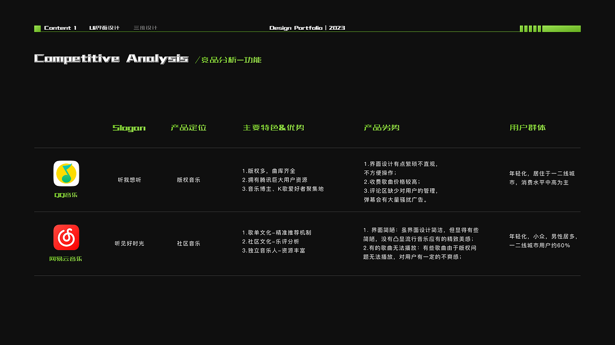
Task: Select the text 2.有的歌曲无法播放
Action: 391,248
